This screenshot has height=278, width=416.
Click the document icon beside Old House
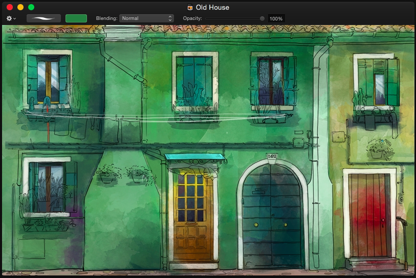coord(190,8)
